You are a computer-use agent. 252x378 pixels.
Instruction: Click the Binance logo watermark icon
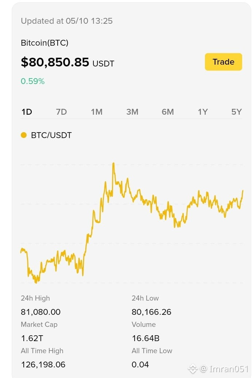pyautogui.click(x=193, y=369)
